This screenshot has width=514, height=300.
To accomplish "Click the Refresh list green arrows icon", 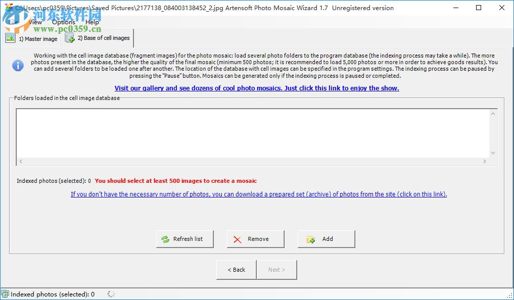I will pyautogui.click(x=165, y=238).
